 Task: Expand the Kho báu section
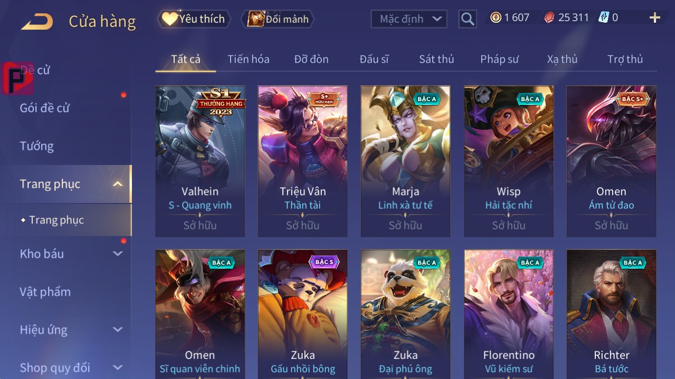tap(118, 254)
